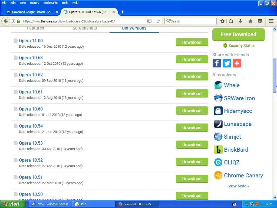Download Opera 10.63

click(192, 59)
